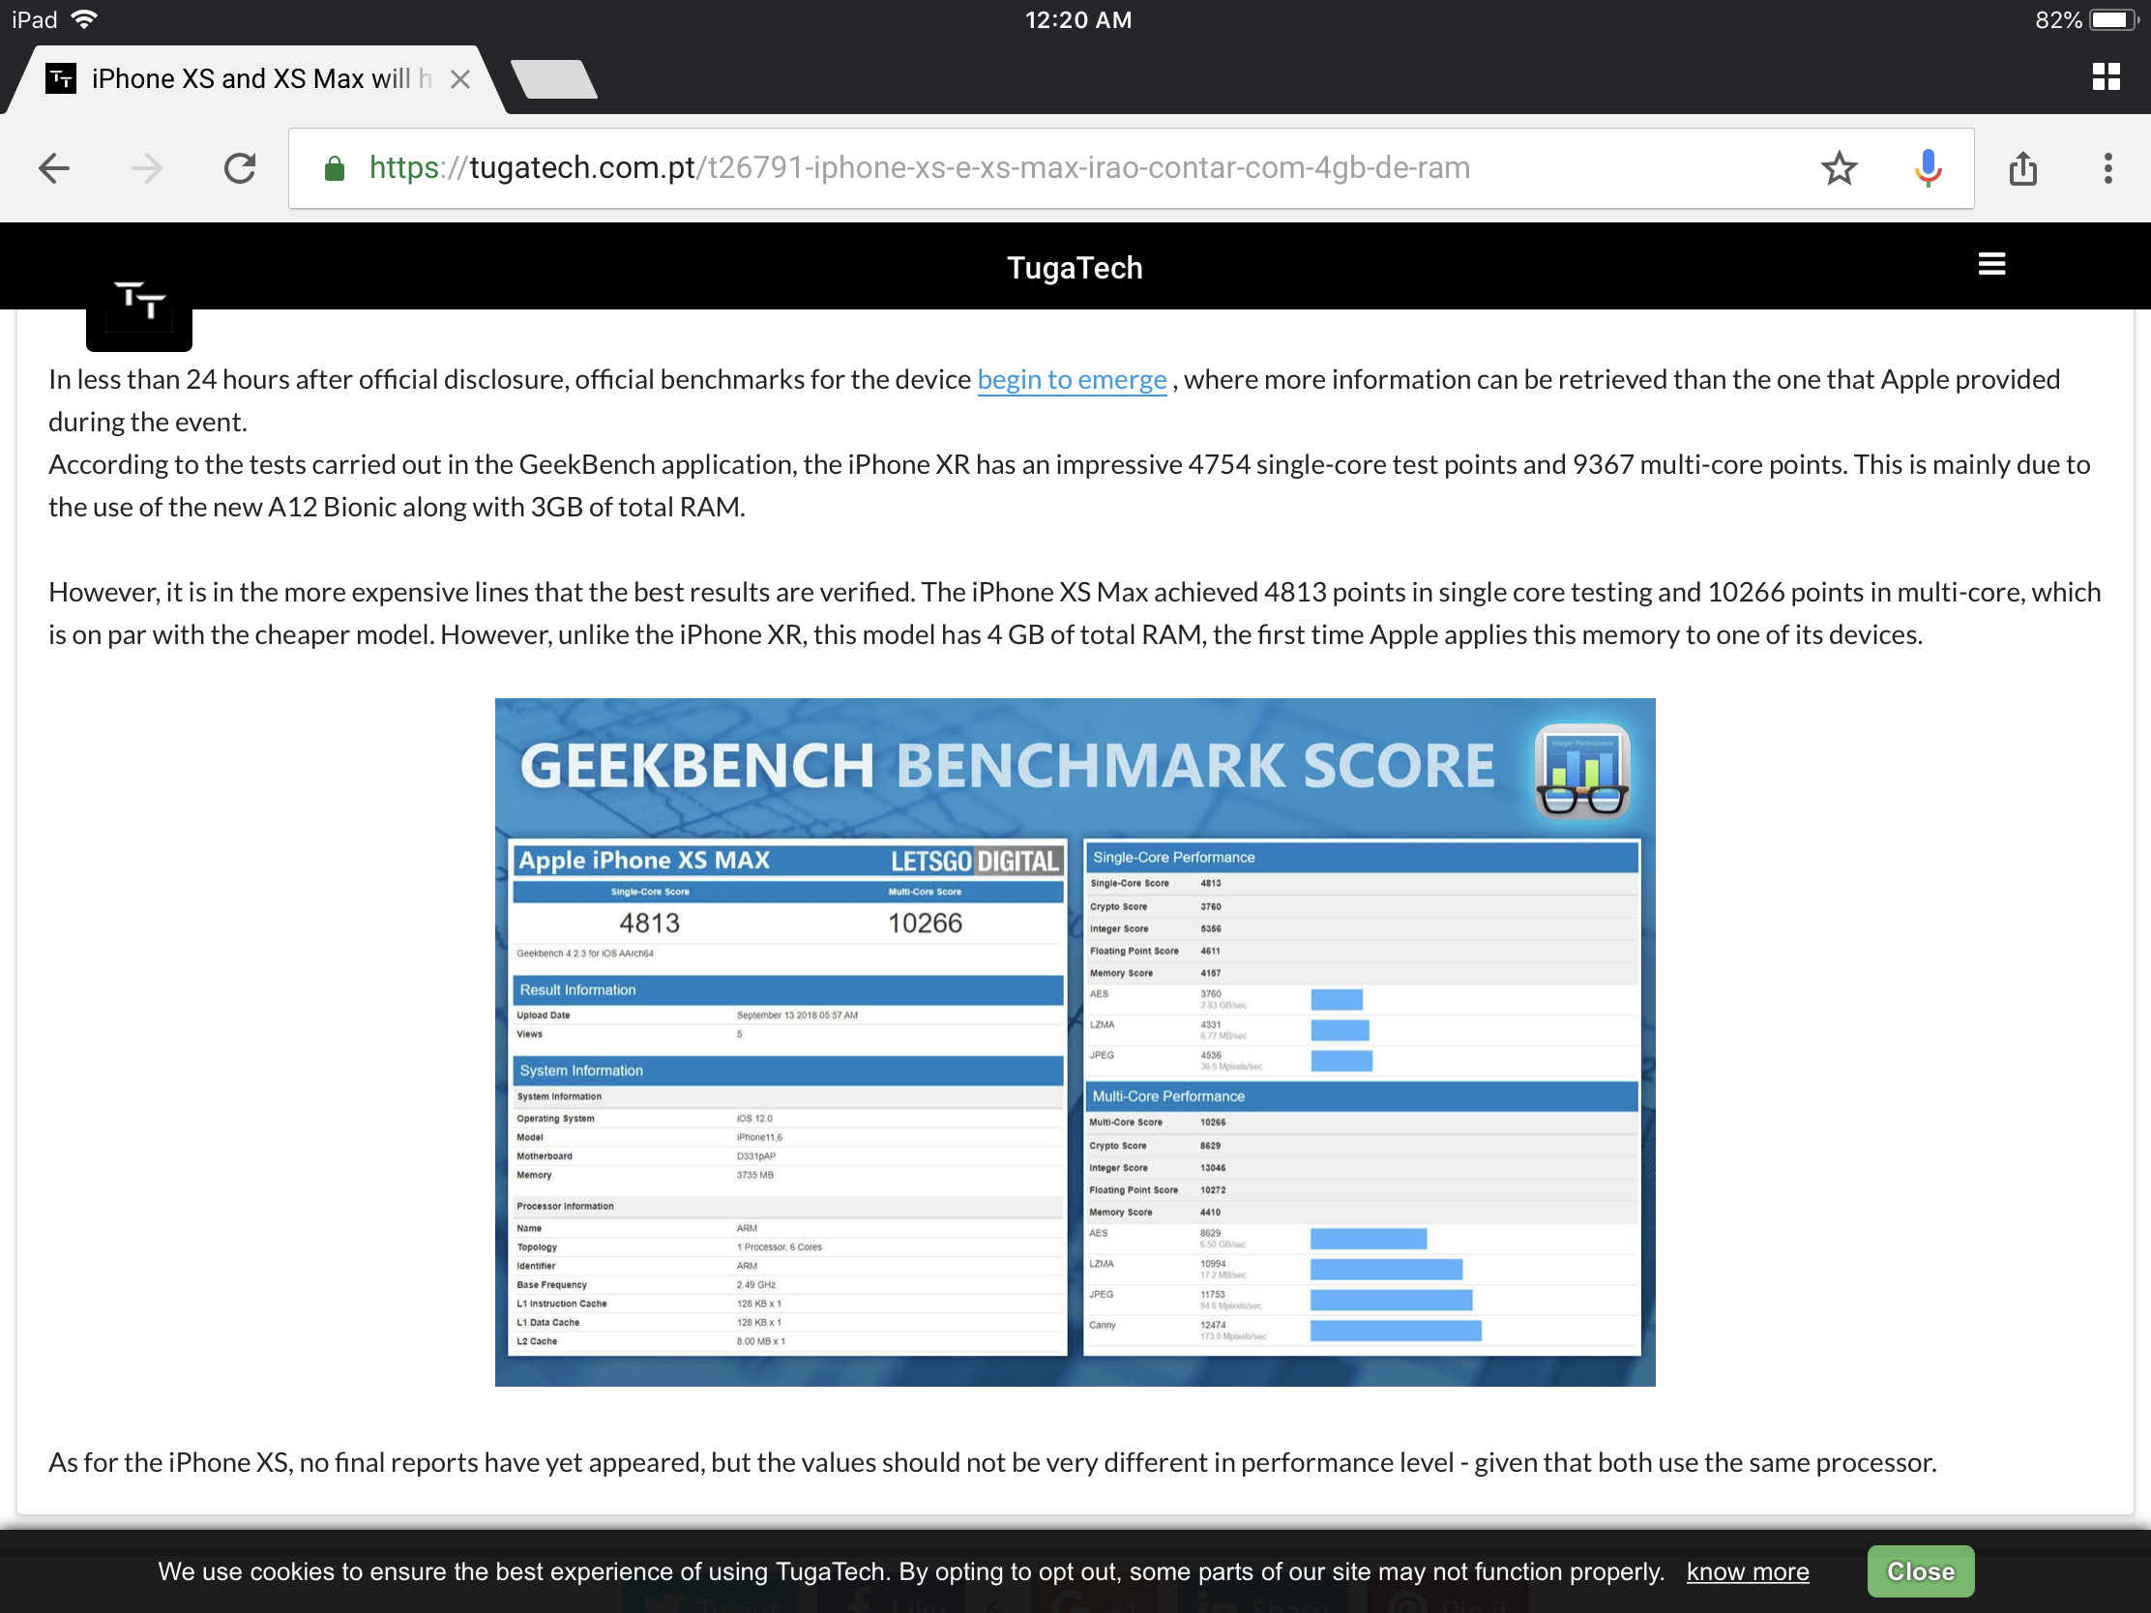This screenshot has width=2151, height=1613.
Task: Click the "Single-Core Performance" header
Action: [1362, 858]
